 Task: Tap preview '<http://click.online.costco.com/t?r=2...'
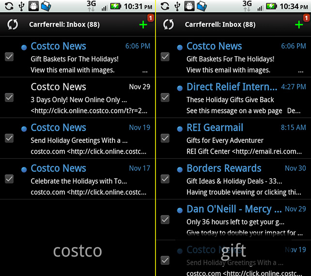[89, 111]
